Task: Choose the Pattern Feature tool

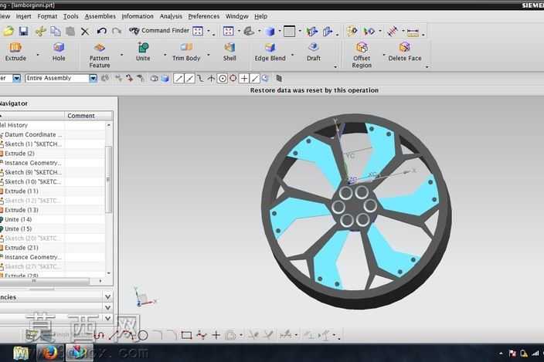Action: coord(100,56)
